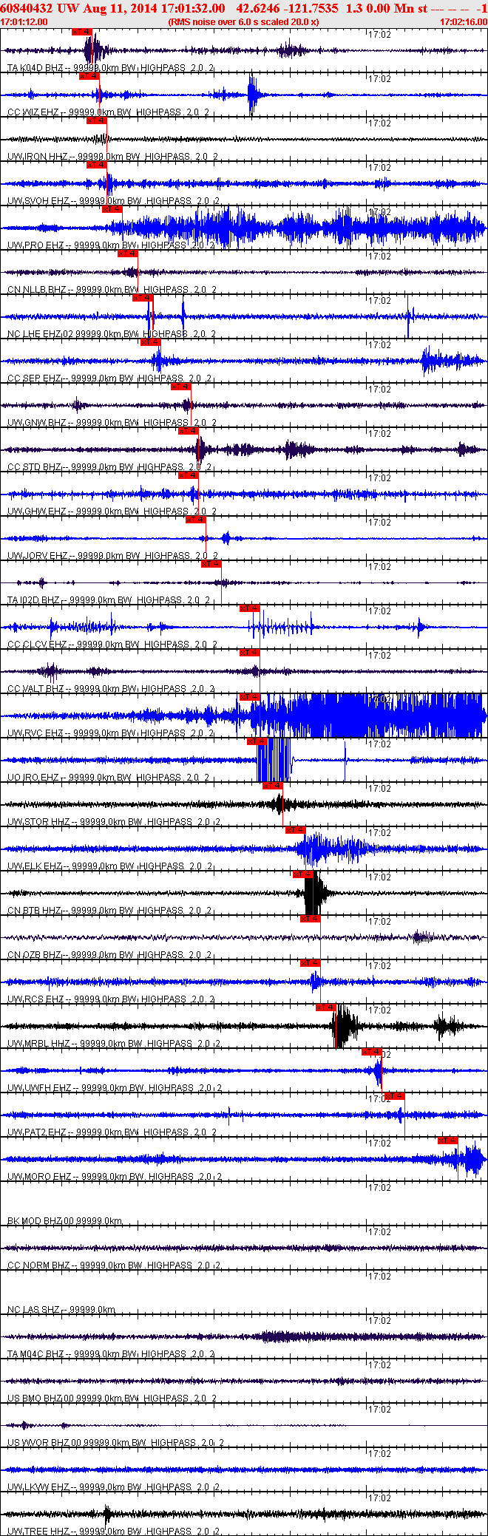Click the red pick marker on CN BTB trace
Screen dimensions: 488x1536
[x=303, y=875]
